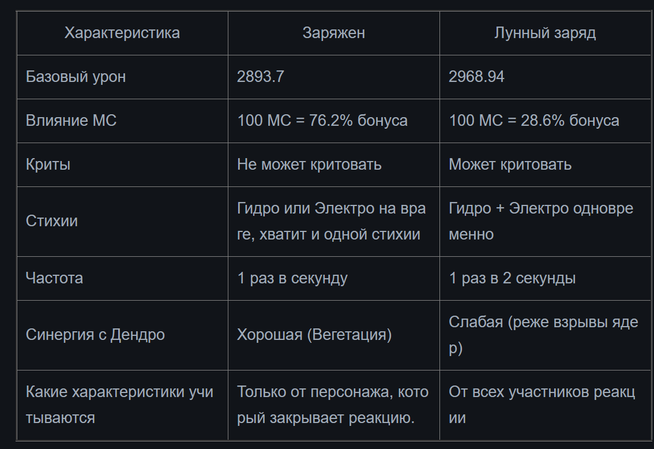Click the Заряжен column header
Screen dimensions: 654x449
(334, 33)
